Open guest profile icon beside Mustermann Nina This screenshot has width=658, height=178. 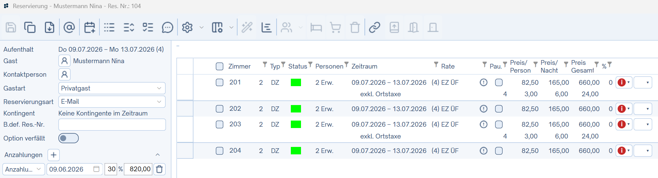click(64, 61)
